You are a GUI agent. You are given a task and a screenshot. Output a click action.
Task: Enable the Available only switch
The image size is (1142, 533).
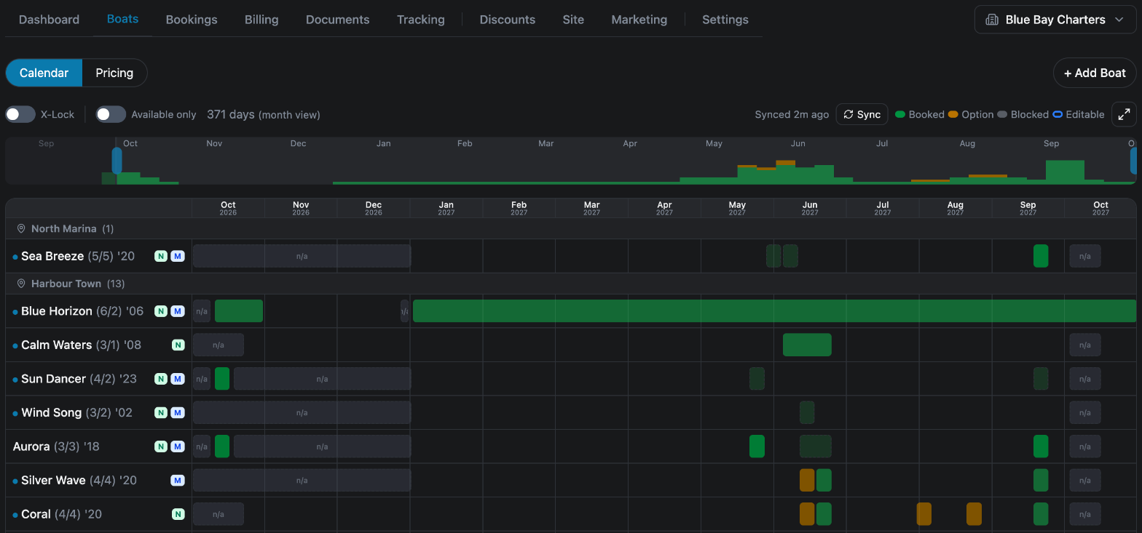111,114
